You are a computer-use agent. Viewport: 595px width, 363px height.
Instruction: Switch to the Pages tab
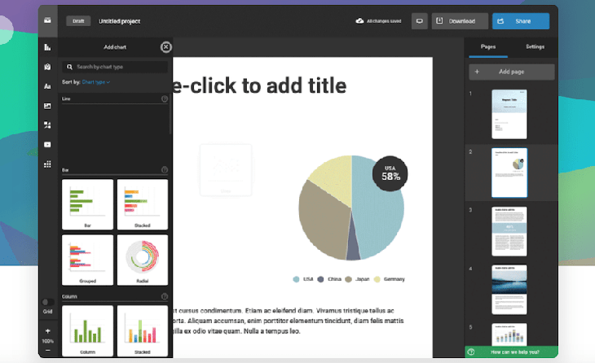488,47
